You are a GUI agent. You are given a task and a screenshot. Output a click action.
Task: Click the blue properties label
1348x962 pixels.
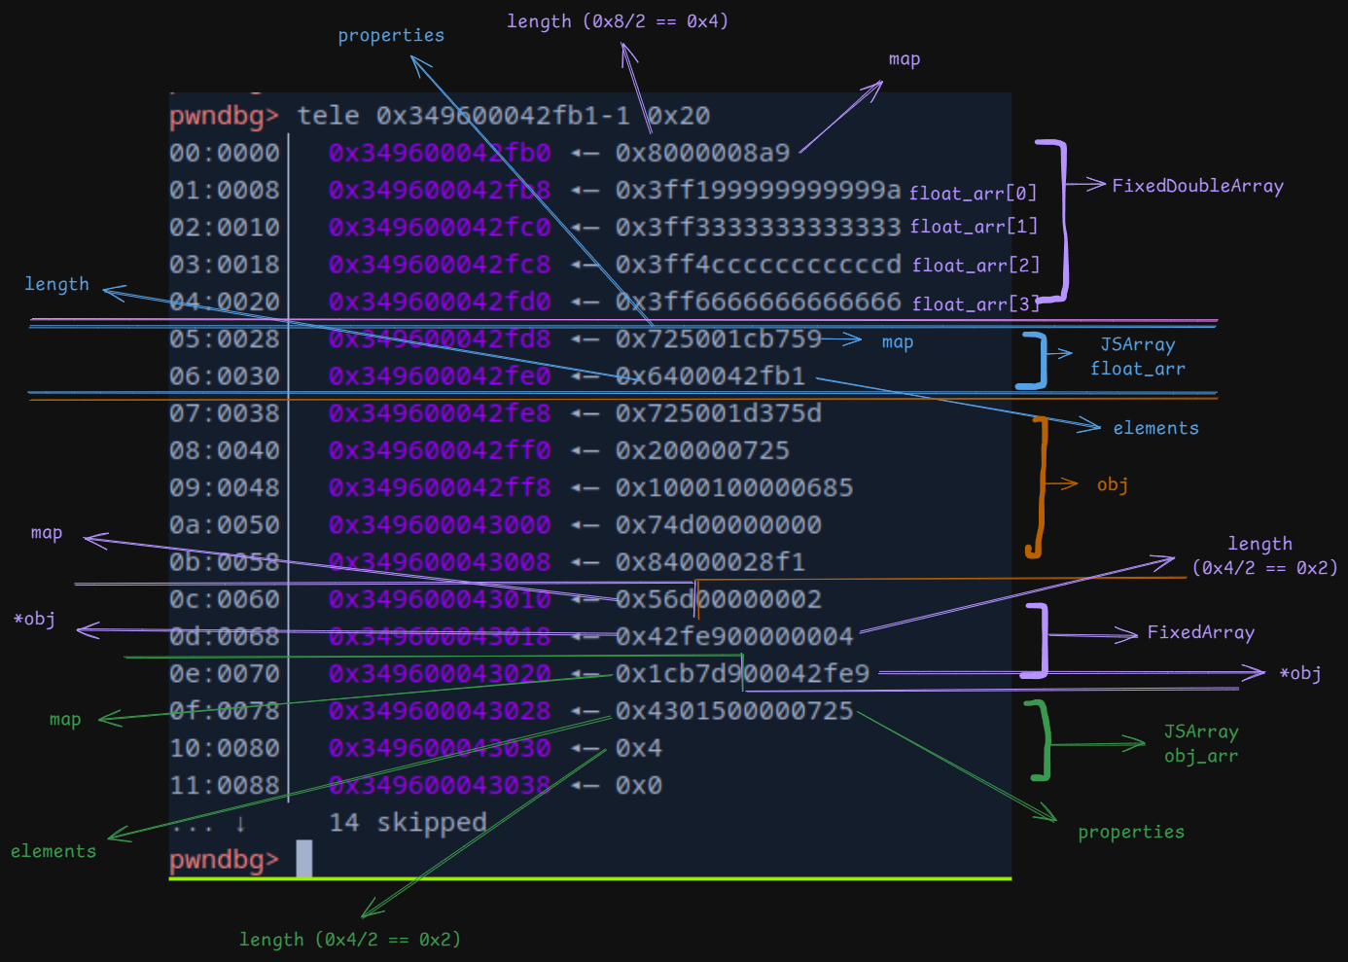click(x=391, y=36)
